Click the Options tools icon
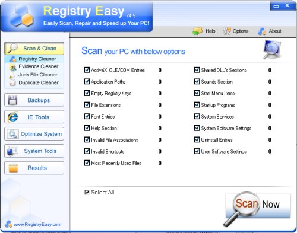Screen dimensions: 297x233 [x=227, y=31]
